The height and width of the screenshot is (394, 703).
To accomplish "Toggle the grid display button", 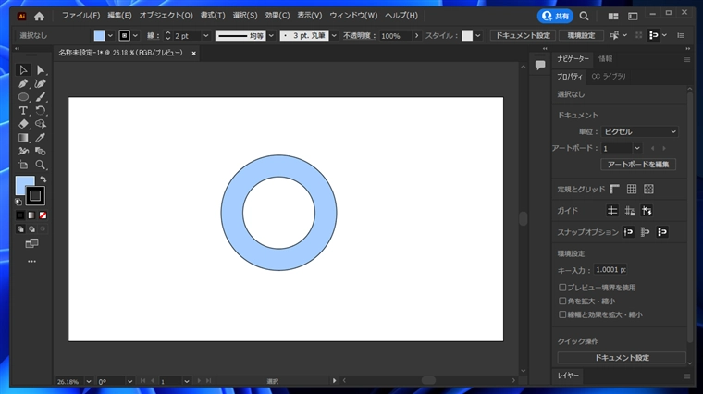I will 632,190.
